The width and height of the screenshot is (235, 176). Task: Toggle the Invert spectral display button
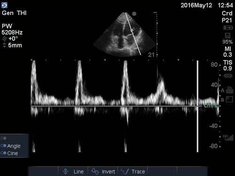pyautogui.click(x=103, y=171)
